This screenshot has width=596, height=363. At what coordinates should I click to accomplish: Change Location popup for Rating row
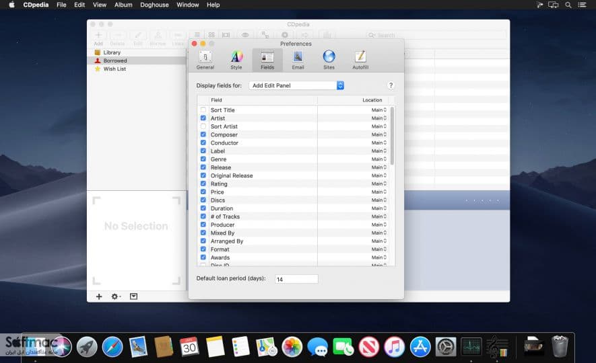tap(378, 184)
